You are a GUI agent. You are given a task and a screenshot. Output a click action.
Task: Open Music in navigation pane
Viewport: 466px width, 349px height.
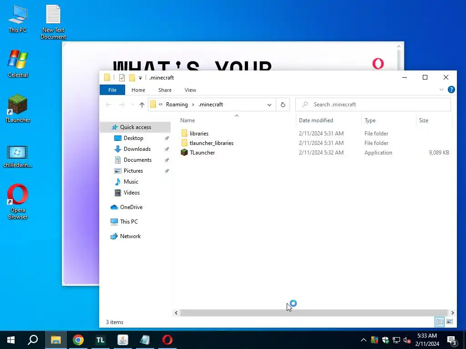pyautogui.click(x=131, y=182)
